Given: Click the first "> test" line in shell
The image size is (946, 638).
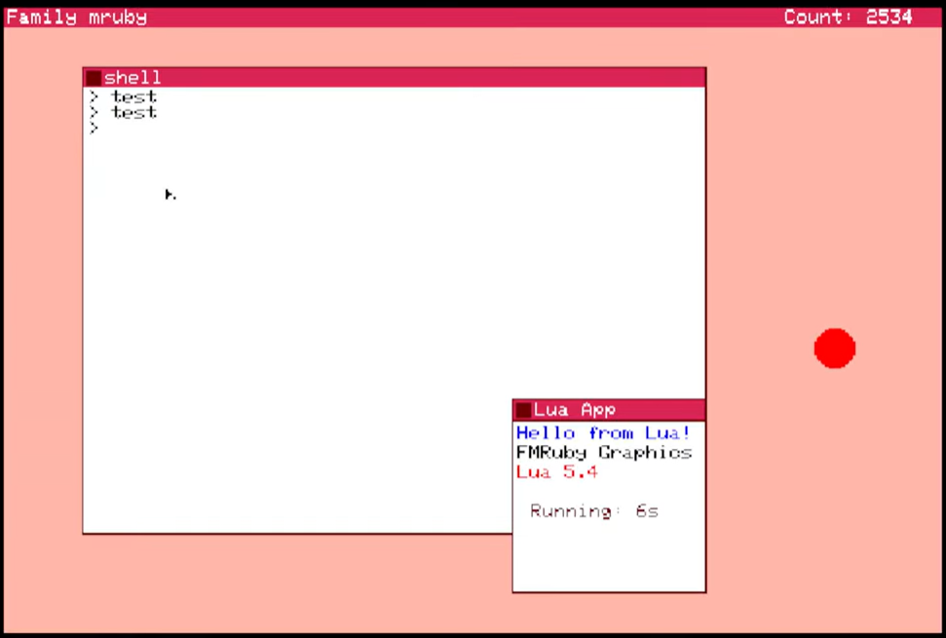Looking at the screenshot, I should 123,96.
